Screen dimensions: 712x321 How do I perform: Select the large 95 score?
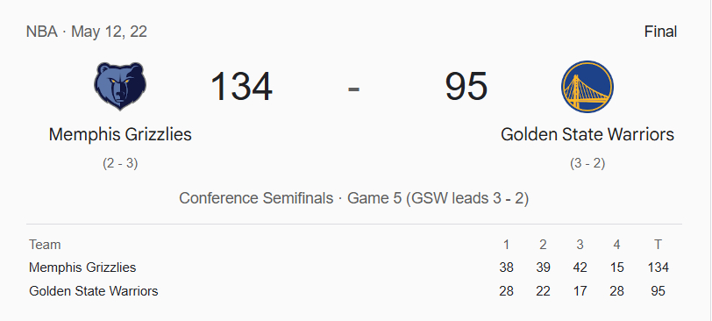466,86
